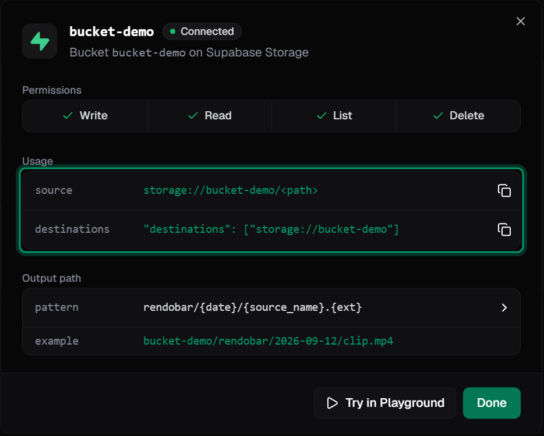Click the play icon in Try in Playground
Viewport: 544px width, 436px height.
(333, 403)
